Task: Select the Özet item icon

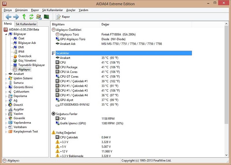Action: coord(15,39)
